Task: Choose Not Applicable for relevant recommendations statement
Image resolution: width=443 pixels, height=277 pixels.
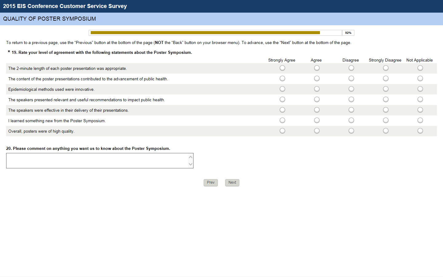Action: pos(420,99)
